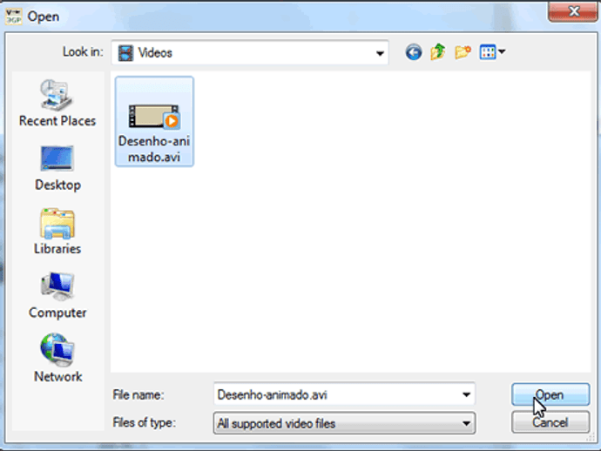Select the Desenho-animado.avi video file
601x451 pixels.
click(x=154, y=122)
